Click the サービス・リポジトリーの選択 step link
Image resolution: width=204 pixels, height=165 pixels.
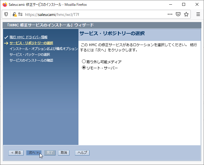pyautogui.click(x=31, y=43)
